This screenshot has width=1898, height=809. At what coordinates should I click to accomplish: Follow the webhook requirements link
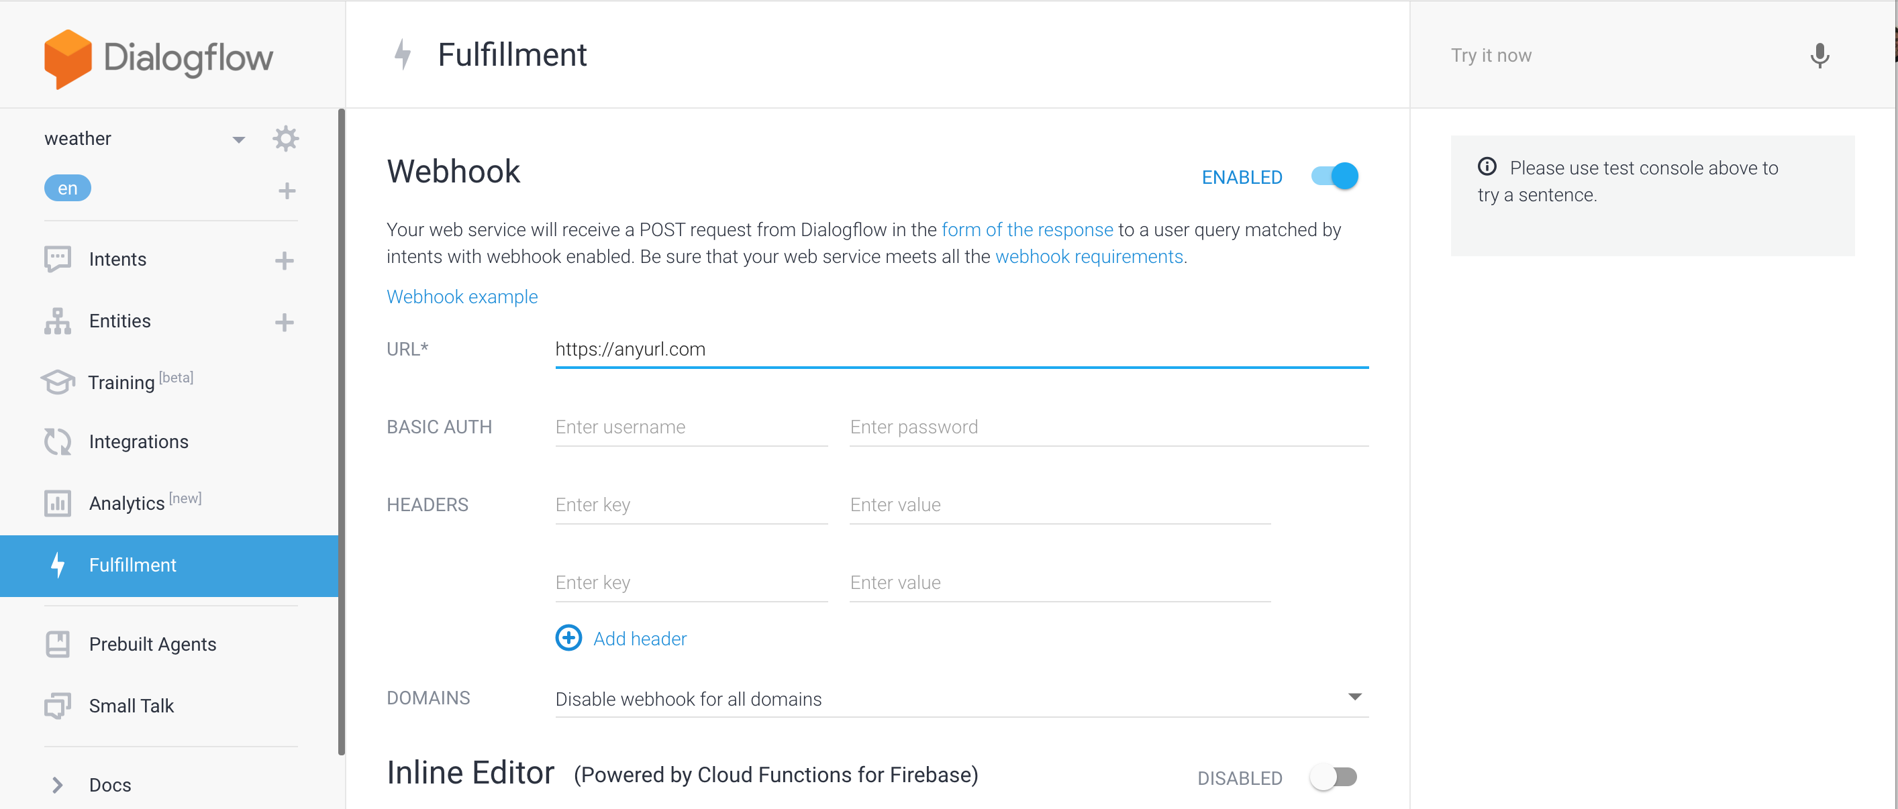click(1088, 257)
